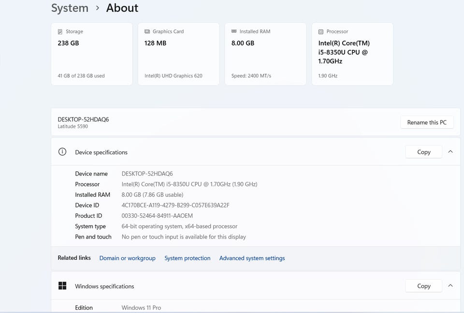This screenshot has height=313, width=464.
Task: Open the System protection link
Action: (187, 258)
